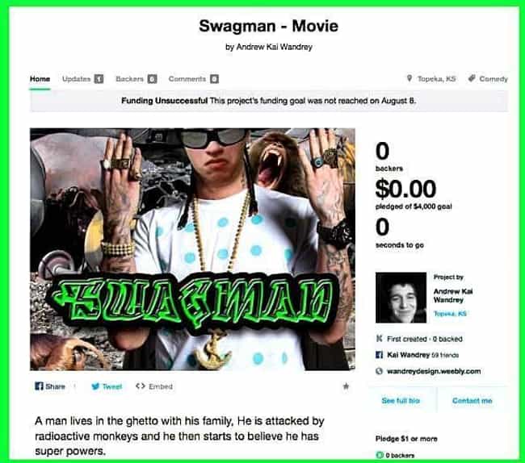Open the Comments tab
This screenshot has height=463, width=525.
pyautogui.click(x=194, y=79)
